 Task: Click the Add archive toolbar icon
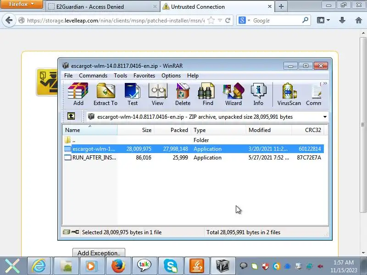(x=78, y=94)
